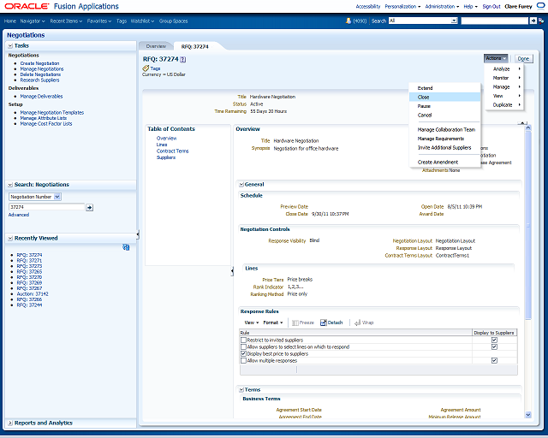This screenshot has height=438, width=548.
Task: Open Suppliers in Table of Contents
Action: coord(165,157)
